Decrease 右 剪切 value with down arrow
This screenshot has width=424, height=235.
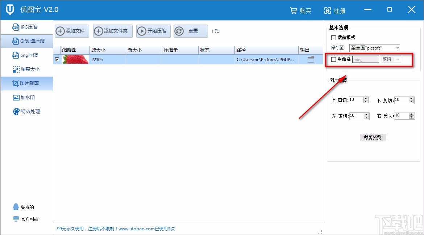(412, 117)
